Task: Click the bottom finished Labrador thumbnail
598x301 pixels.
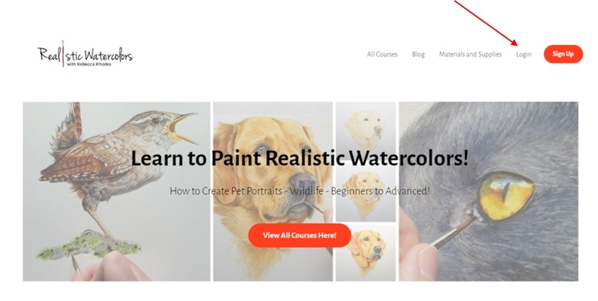Action: coord(366,252)
